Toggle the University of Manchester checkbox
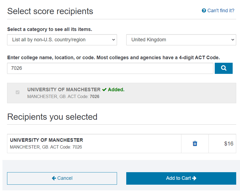Viewport: 240px width, 192px height. pos(18,92)
